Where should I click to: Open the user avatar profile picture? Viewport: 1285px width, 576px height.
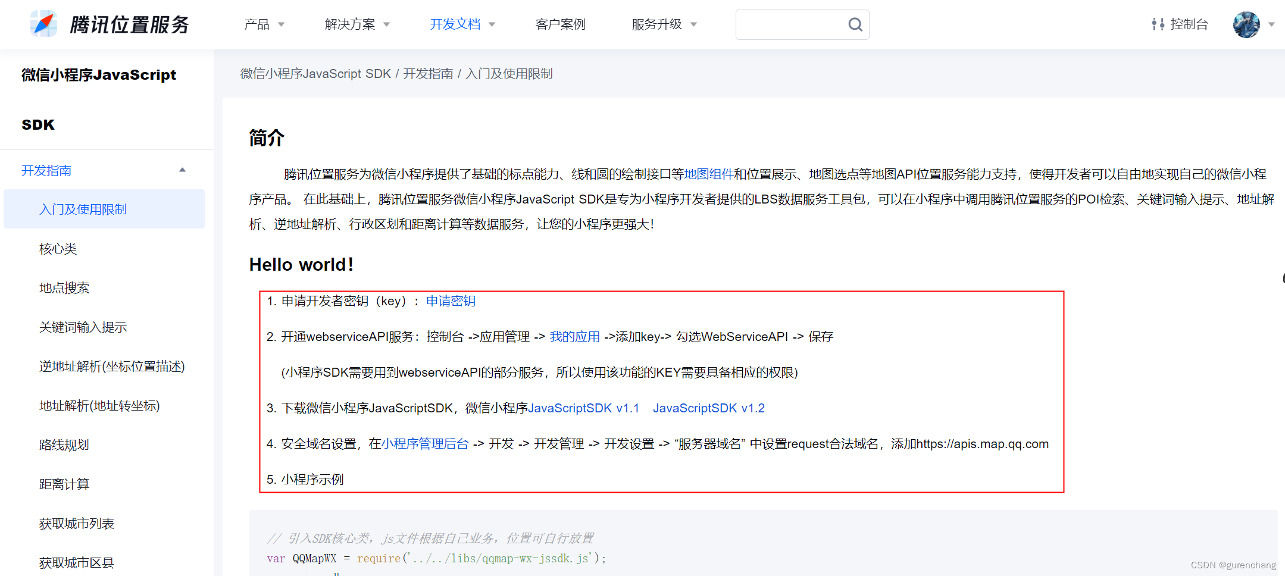point(1246,24)
